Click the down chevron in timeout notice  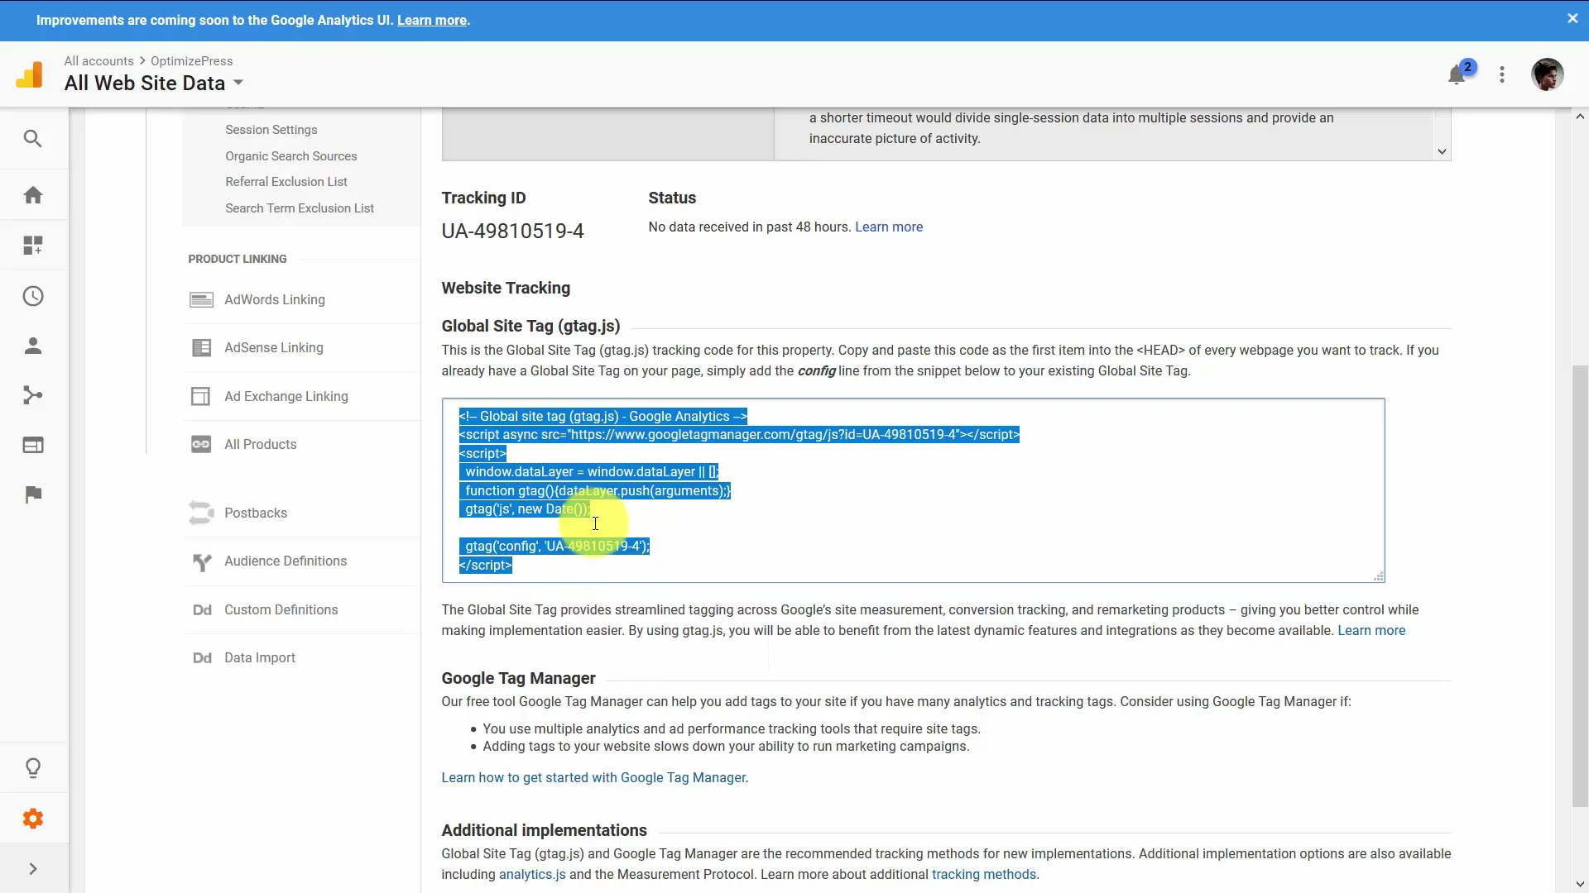pyautogui.click(x=1442, y=151)
